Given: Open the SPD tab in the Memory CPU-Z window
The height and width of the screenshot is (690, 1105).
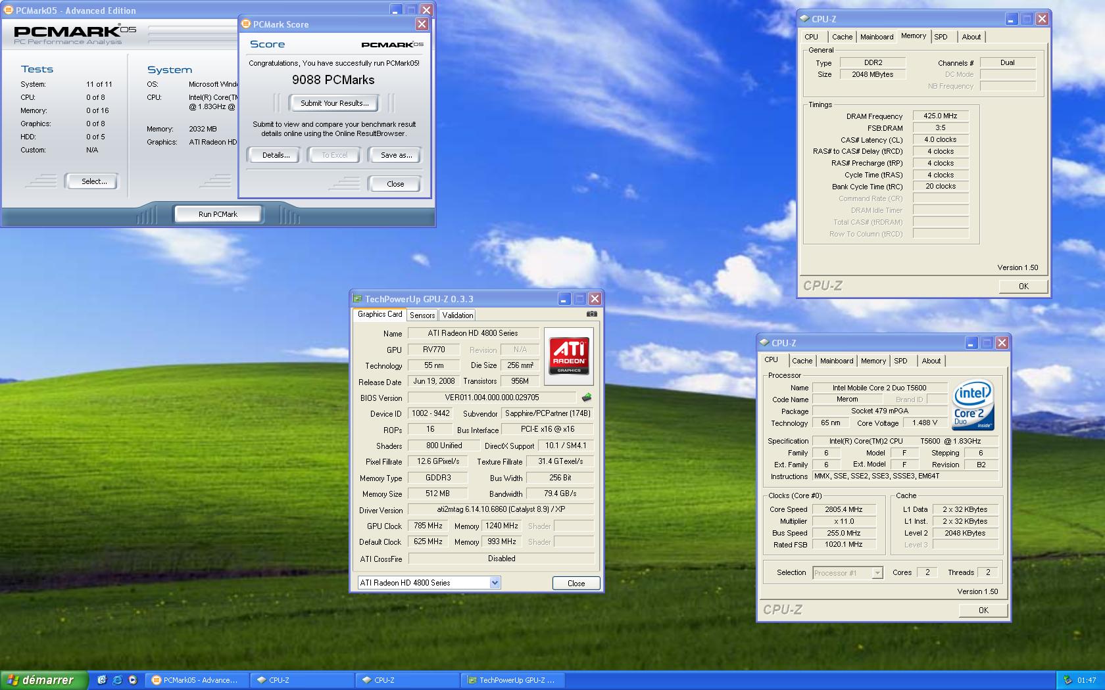Looking at the screenshot, I should [x=941, y=37].
